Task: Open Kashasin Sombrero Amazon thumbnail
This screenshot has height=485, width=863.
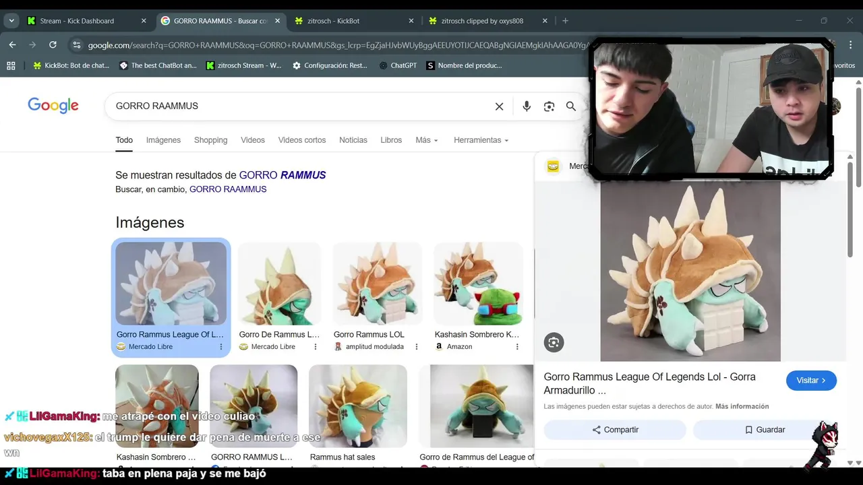Action: coord(478,284)
